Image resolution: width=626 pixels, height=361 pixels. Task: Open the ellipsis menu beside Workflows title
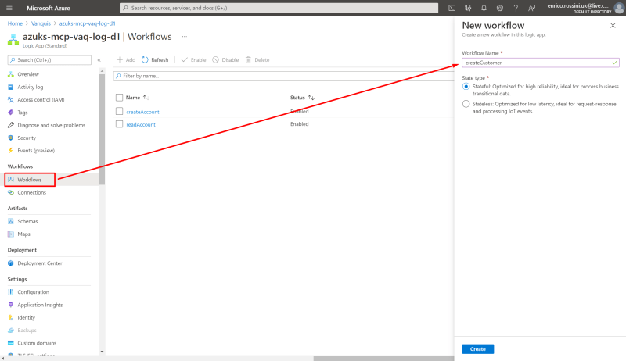click(185, 36)
